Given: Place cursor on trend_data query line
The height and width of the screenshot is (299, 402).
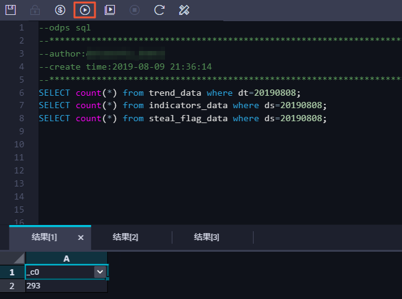Looking at the screenshot, I should click(169, 93).
